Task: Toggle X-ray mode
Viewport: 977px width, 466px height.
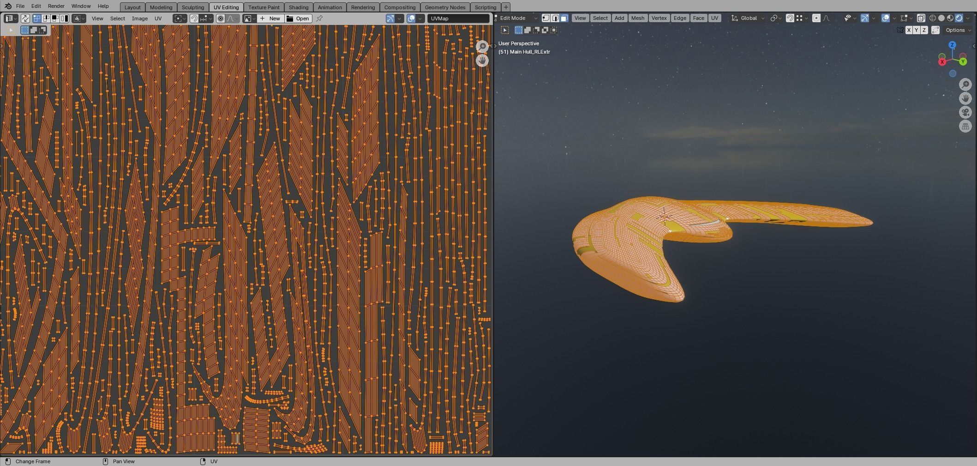Action: 921,18
